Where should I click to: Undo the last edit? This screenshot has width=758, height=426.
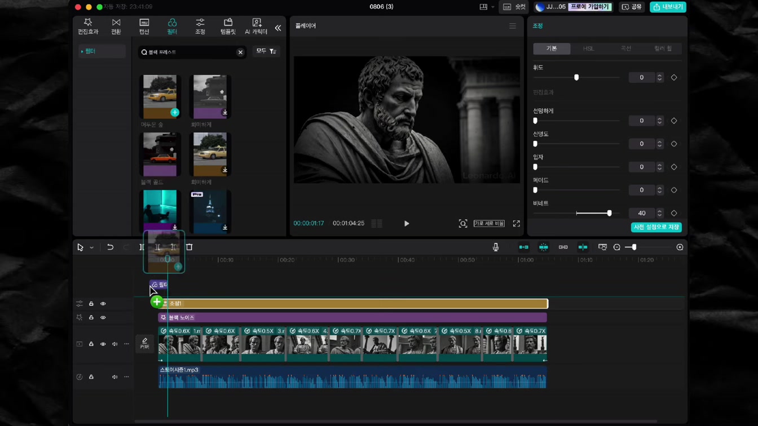(x=110, y=247)
